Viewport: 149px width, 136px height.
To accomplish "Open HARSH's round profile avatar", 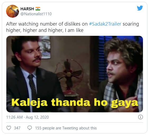I will [x=12, y=11].
